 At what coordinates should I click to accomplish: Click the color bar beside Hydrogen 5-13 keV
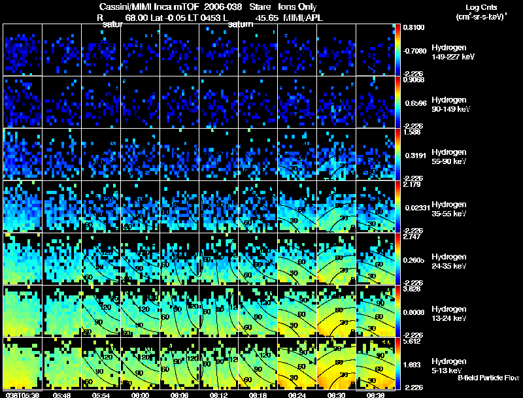pos(397,363)
